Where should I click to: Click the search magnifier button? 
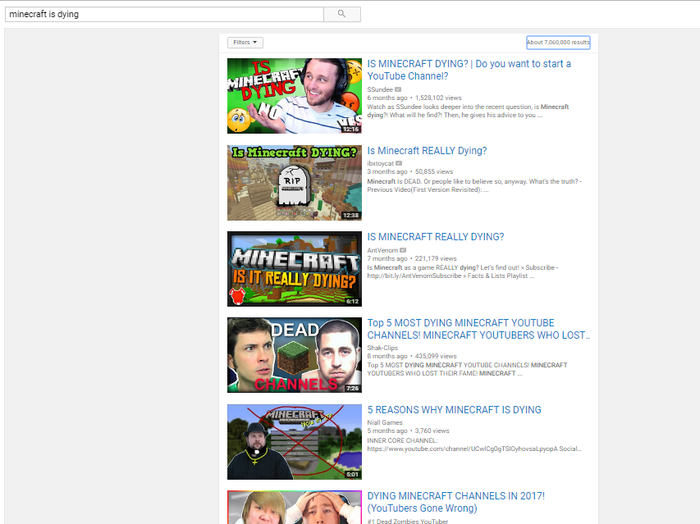click(342, 14)
